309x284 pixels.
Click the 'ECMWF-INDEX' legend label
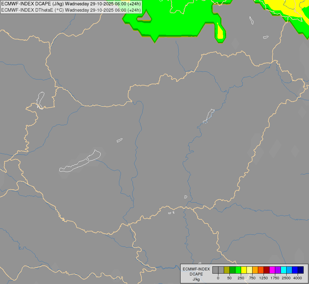point(196,269)
